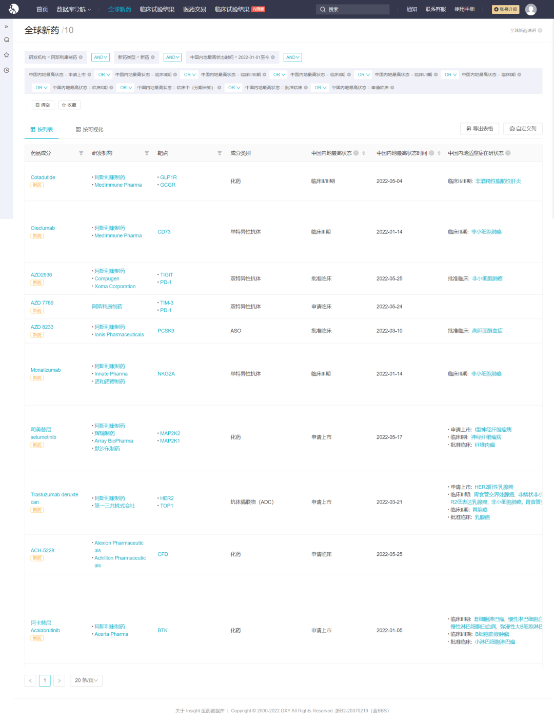Focus the top 搜索 input field
Viewport: 554px width, 723px height.
[353, 9]
